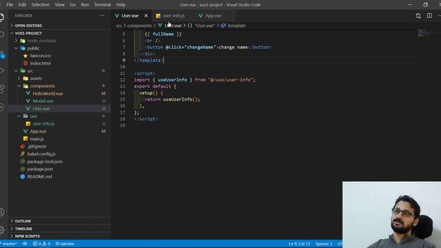
Task: Open HelloWorld.vue file
Action: click(48, 94)
